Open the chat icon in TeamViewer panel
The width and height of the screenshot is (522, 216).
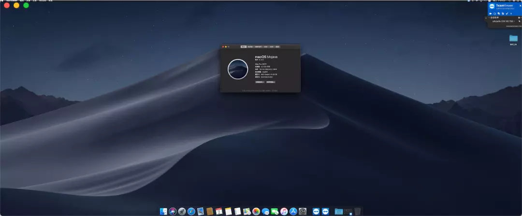coord(498,13)
